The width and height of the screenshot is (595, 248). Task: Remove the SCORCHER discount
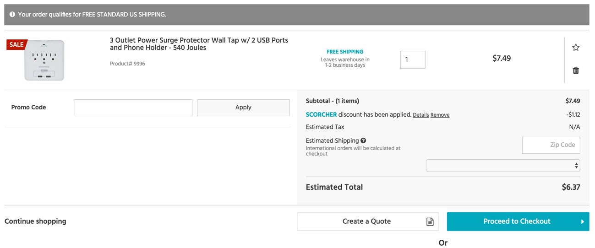[440, 115]
